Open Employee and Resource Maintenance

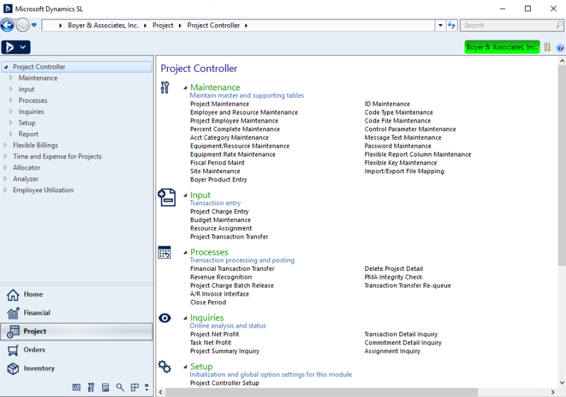click(x=244, y=112)
